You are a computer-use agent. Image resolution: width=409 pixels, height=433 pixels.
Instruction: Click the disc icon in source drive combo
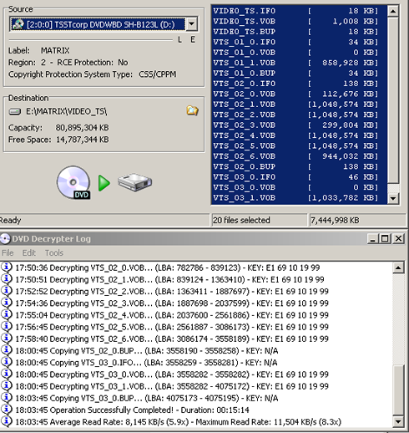click(x=18, y=24)
